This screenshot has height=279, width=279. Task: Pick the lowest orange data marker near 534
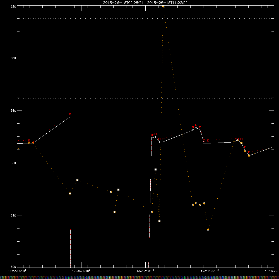click(x=208, y=230)
